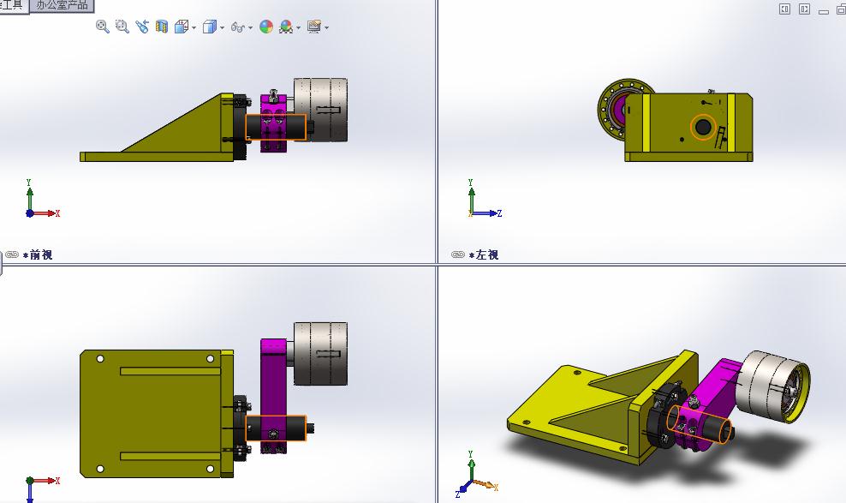Viewport: 846px width, 503px height.
Task: Expand the Display Style dropdown arrow
Action: click(222, 27)
